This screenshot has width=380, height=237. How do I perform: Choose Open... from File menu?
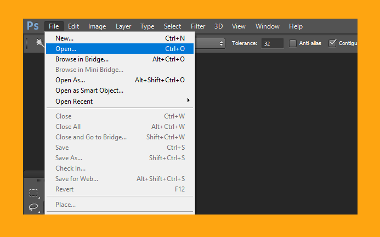(120, 48)
